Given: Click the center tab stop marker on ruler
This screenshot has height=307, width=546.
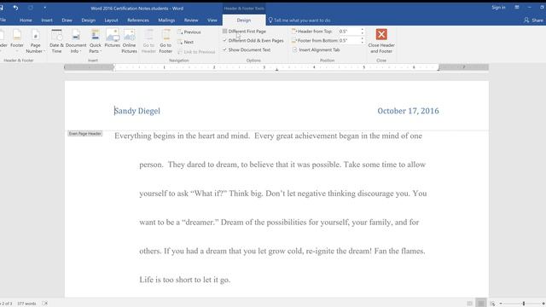Looking at the screenshot, I should pyautogui.click(x=276, y=70).
